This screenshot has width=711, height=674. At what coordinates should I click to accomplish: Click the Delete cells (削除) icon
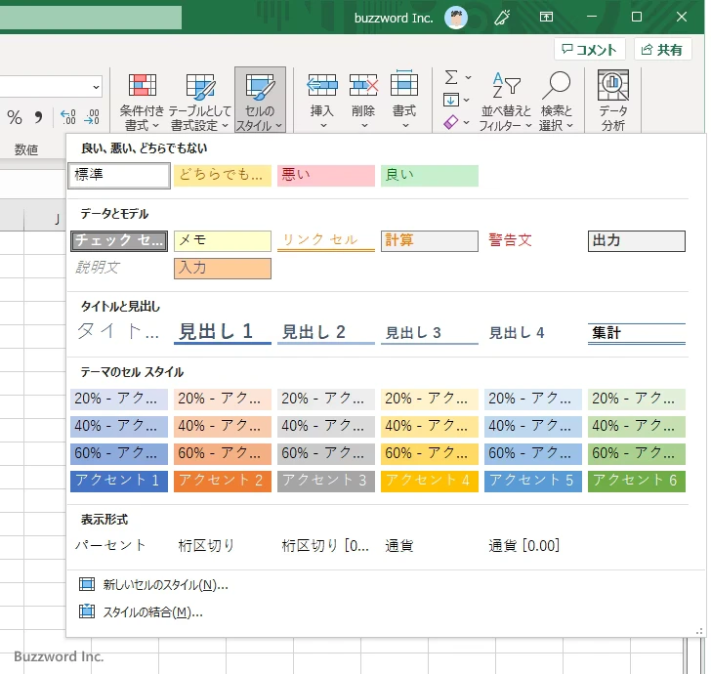(x=363, y=85)
